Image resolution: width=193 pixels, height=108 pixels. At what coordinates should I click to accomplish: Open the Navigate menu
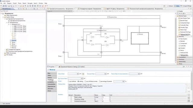click(30, 3)
